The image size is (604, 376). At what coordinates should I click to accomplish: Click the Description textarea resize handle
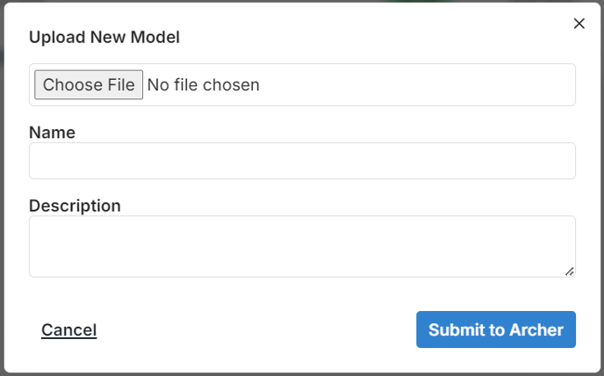tap(570, 271)
